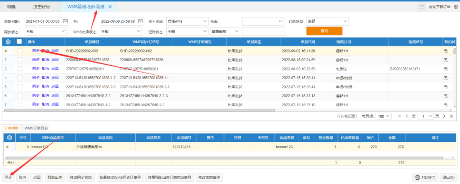Click the 修改同步状态 button

click(80, 177)
